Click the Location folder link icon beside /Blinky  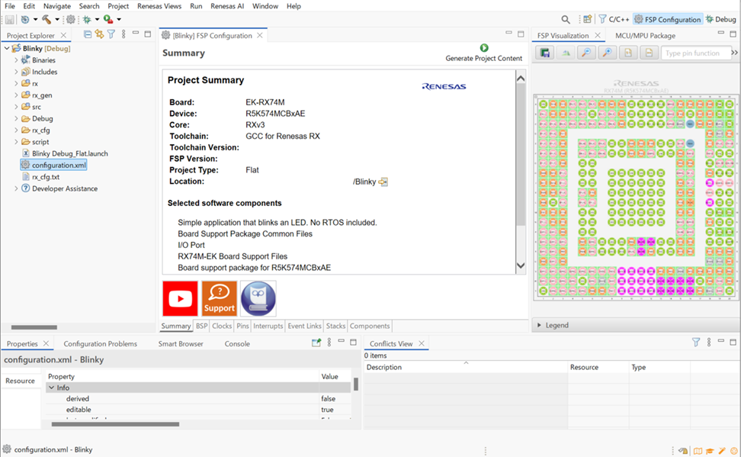pyautogui.click(x=383, y=182)
